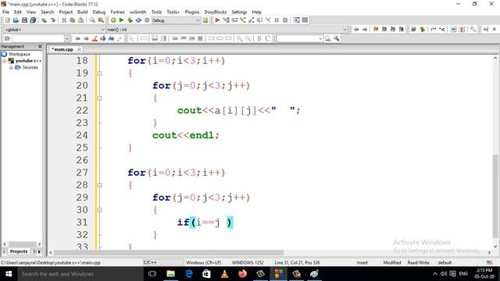The image size is (500, 281).
Task: Open the Debugging windows icon
Action: pyautogui.click(x=297, y=20)
